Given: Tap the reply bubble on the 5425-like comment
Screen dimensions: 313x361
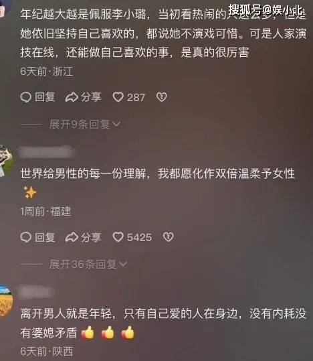Looking at the screenshot, I should coord(26,237).
